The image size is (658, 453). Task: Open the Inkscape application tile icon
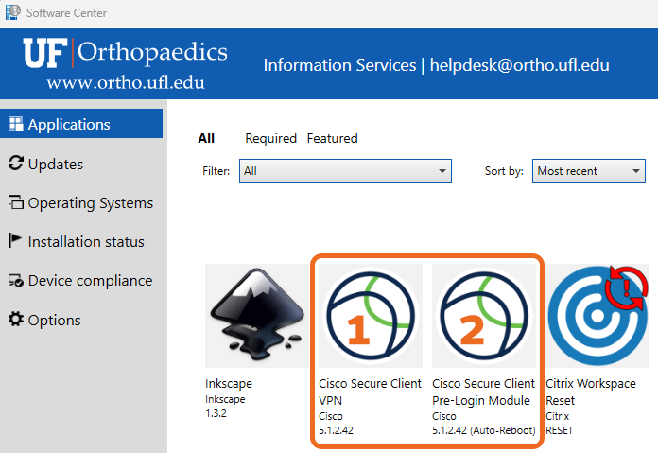tap(257, 316)
